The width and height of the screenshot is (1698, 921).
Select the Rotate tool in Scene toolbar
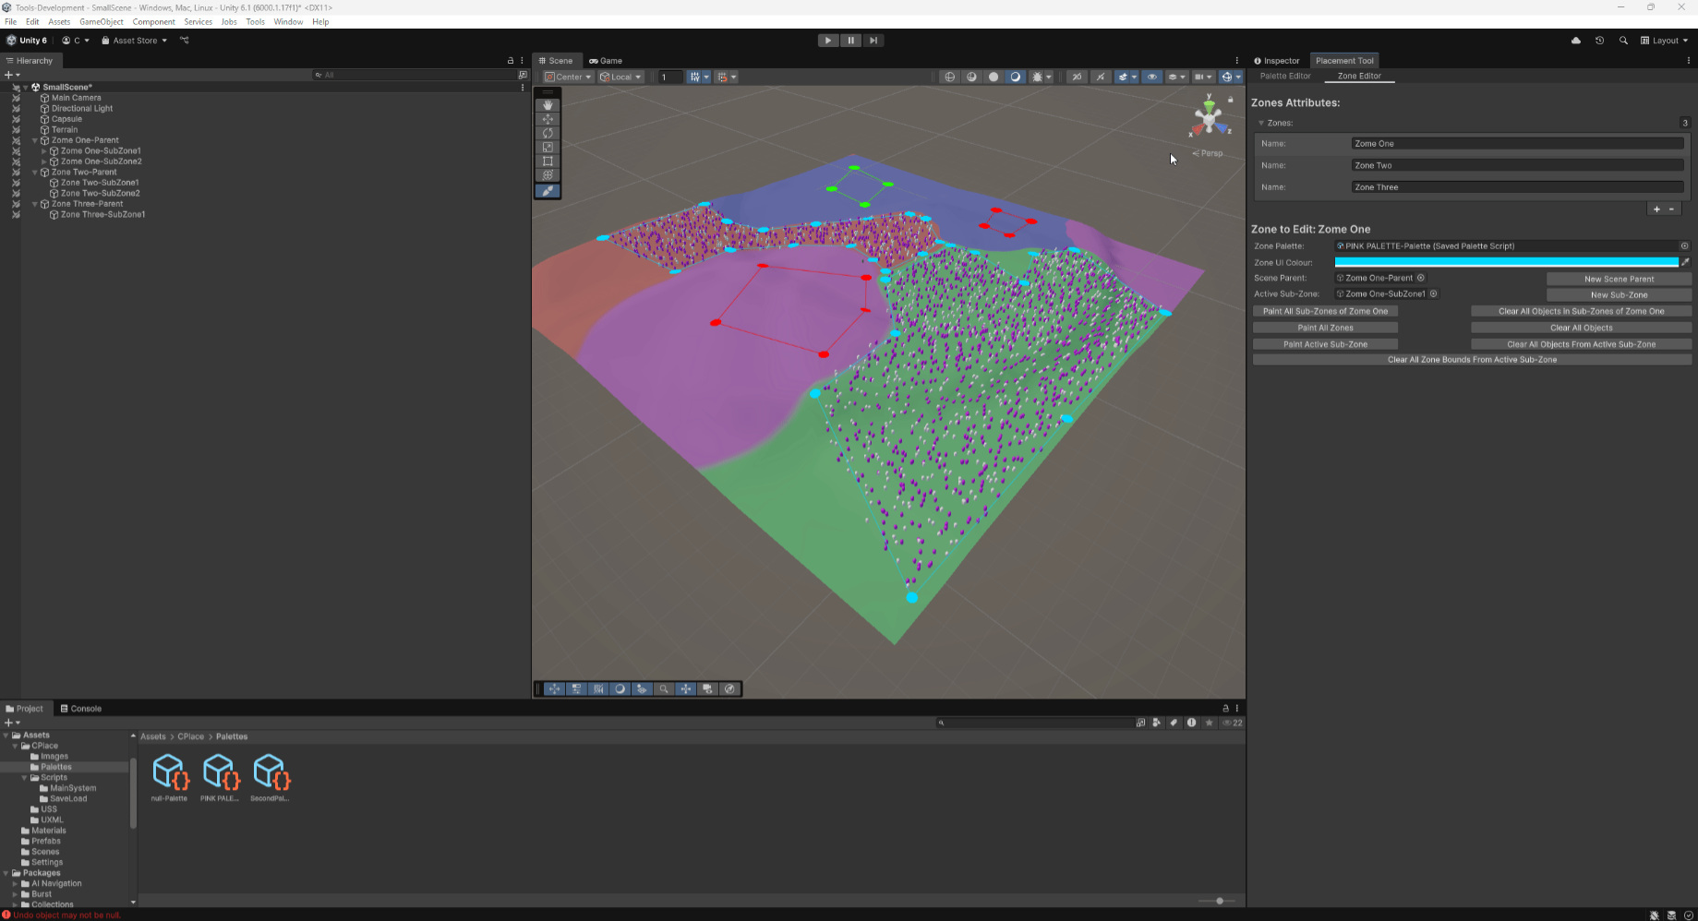point(548,133)
